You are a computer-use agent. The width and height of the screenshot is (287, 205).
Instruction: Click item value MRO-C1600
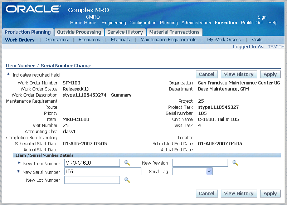(76, 119)
